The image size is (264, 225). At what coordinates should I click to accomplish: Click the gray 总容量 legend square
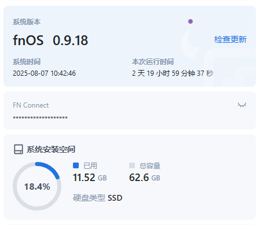tap(132, 165)
